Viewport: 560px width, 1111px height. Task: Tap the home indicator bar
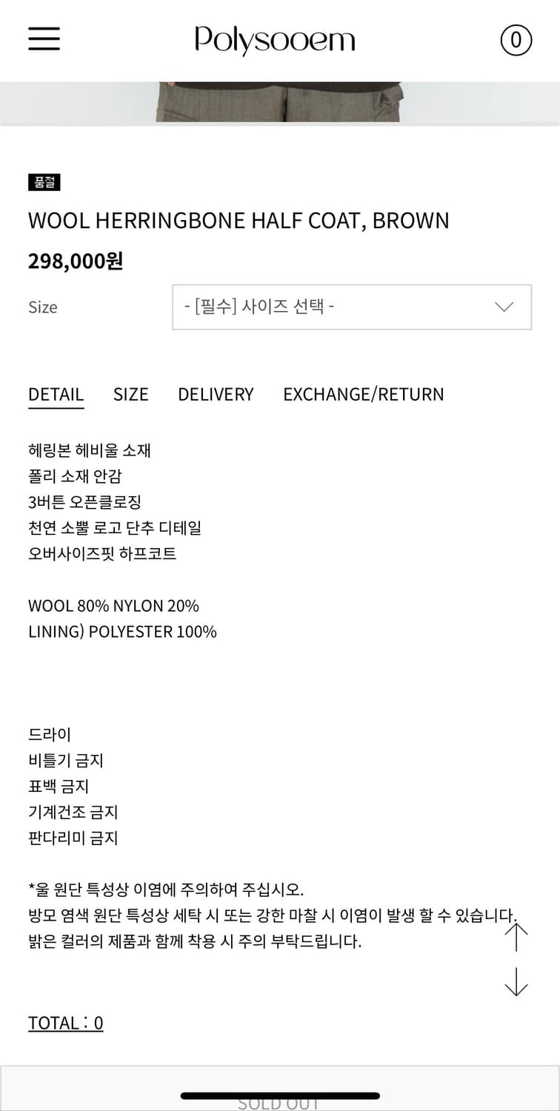280,1095
